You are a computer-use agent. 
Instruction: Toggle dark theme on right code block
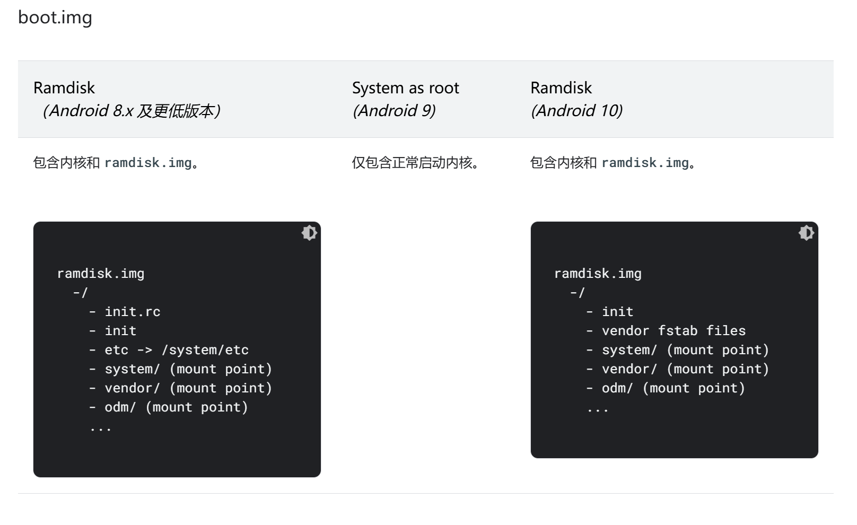point(806,233)
